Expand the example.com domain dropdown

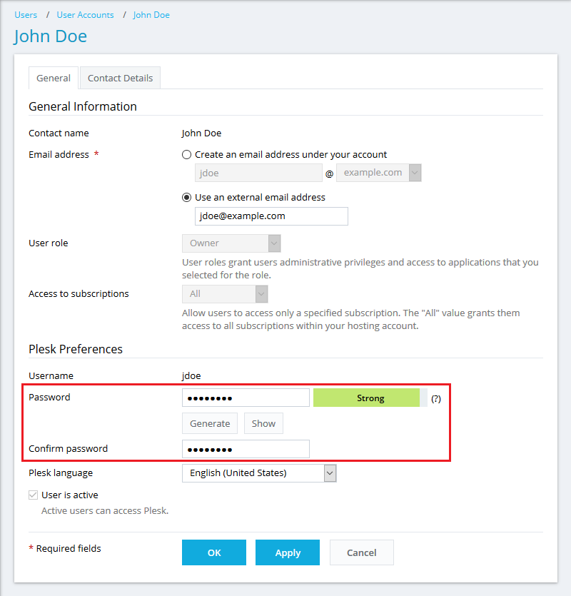pyautogui.click(x=379, y=173)
